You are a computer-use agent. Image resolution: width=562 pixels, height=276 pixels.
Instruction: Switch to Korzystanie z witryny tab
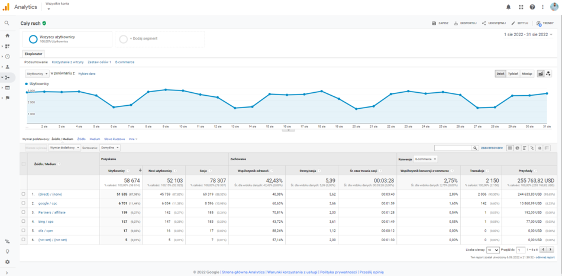point(67,61)
